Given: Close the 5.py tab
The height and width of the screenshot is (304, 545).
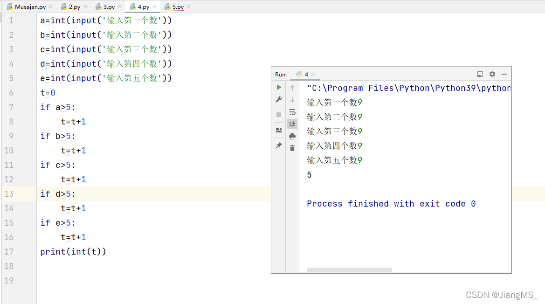Looking at the screenshot, I should (189, 7).
